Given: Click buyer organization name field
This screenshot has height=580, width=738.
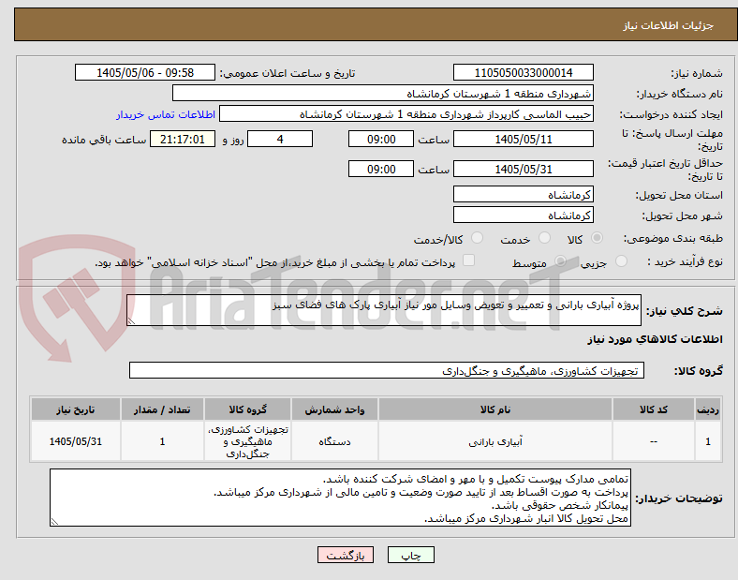Looking at the screenshot, I should 383,93.
